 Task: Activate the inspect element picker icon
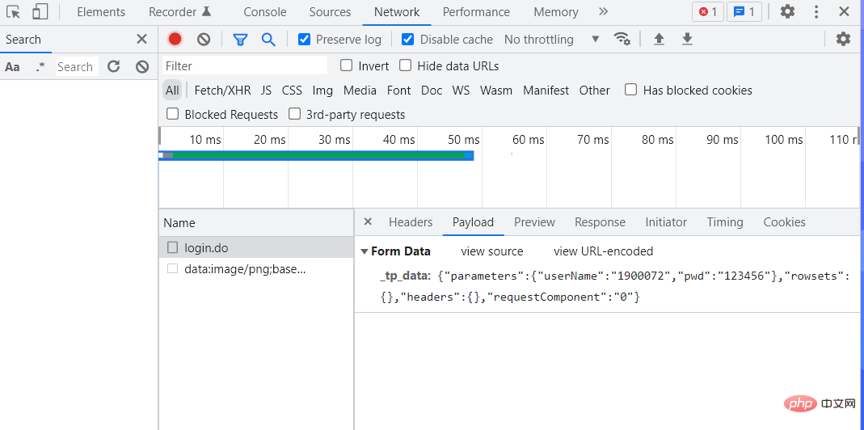pos(13,11)
